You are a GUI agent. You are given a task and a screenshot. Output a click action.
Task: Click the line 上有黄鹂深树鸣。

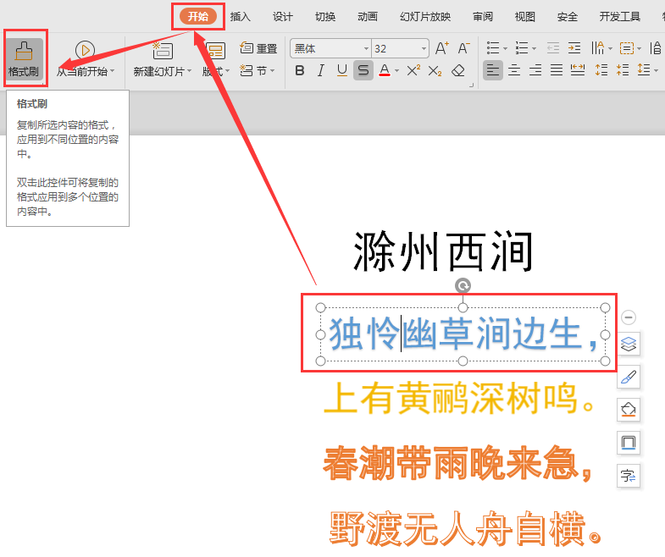pyautogui.click(x=460, y=398)
